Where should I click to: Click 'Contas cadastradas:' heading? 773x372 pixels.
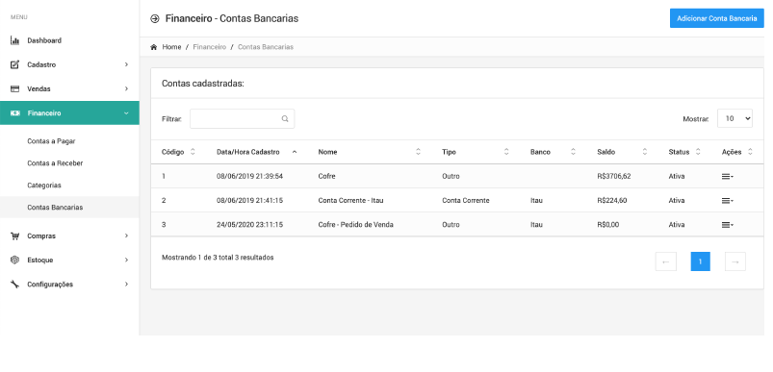203,84
